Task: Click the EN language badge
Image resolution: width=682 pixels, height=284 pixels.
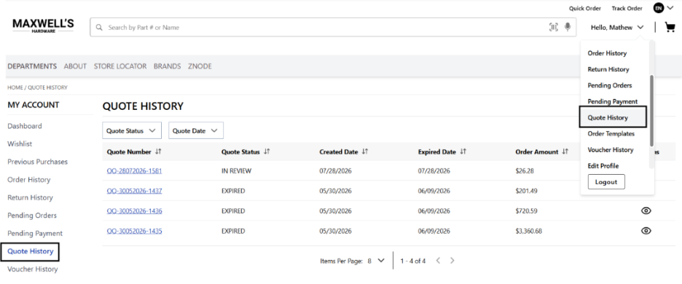Action: [x=659, y=8]
